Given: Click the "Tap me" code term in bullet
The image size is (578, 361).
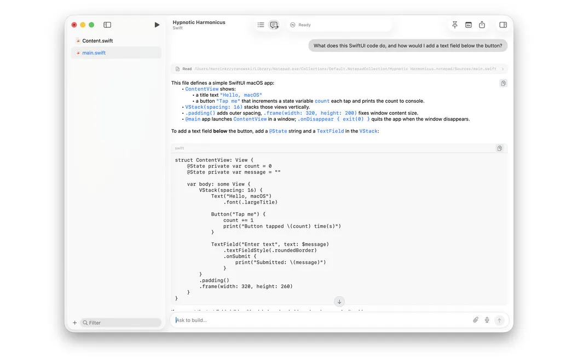Looking at the screenshot, I should point(228,101).
